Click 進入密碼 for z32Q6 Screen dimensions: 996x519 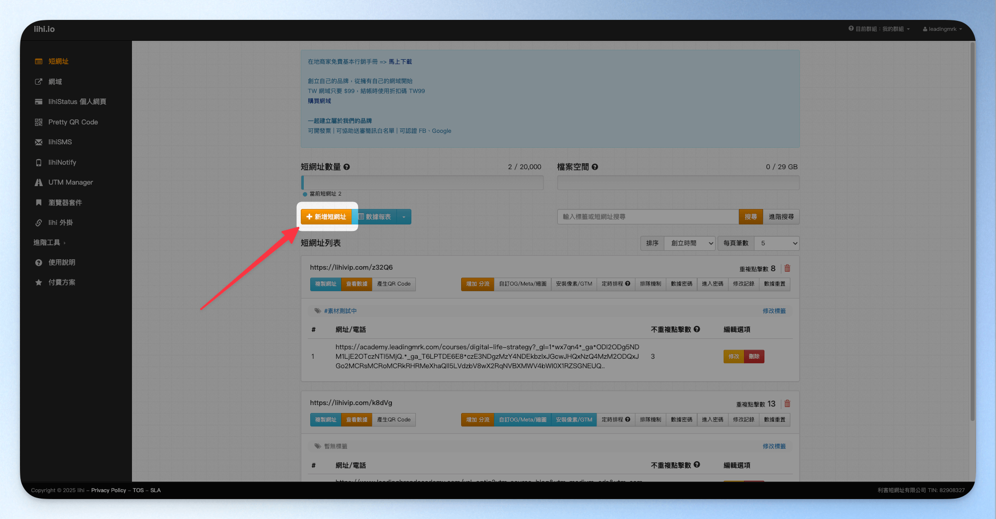pyautogui.click(x=713, y=284)
